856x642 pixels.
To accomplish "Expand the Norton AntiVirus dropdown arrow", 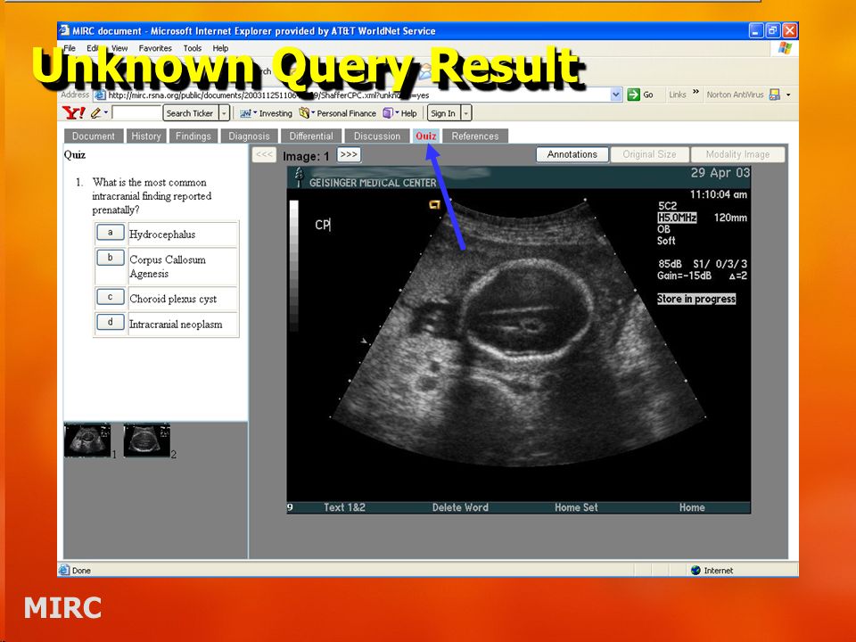I will click(788, 95).
